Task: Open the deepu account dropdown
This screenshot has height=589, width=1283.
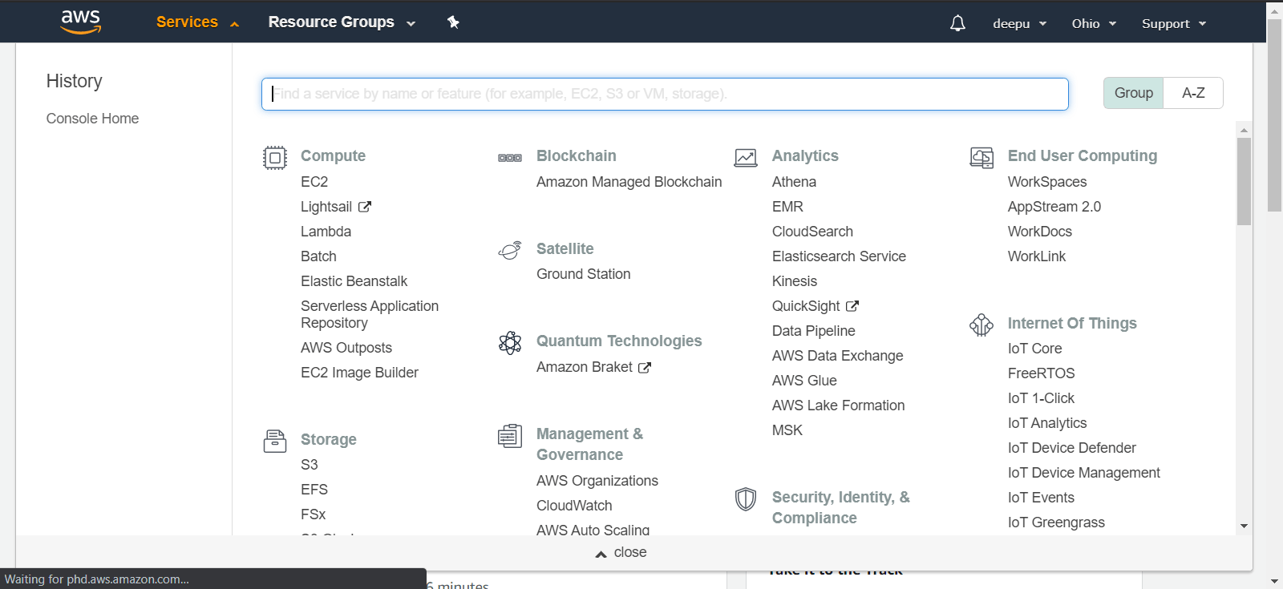Action: pos(1020,23)
